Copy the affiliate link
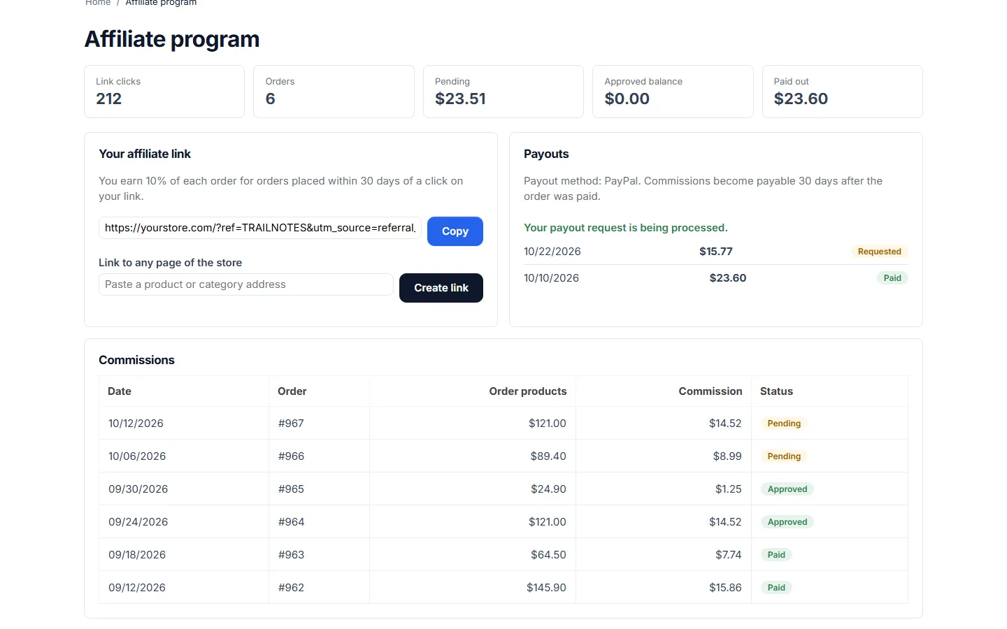Screen dimensions: 1007x629 455,231
